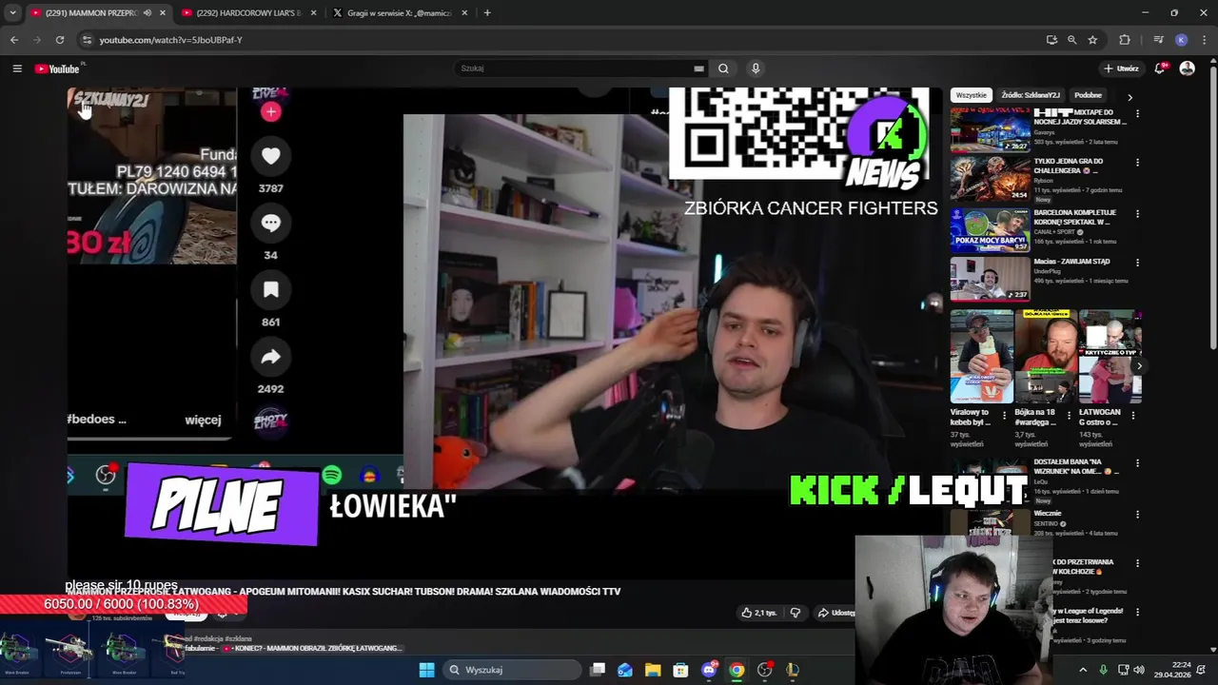Open the browser extensions puzzle icon
Image resolution: width=1218 pixels, height=685 pixels.
point(1125,40)
